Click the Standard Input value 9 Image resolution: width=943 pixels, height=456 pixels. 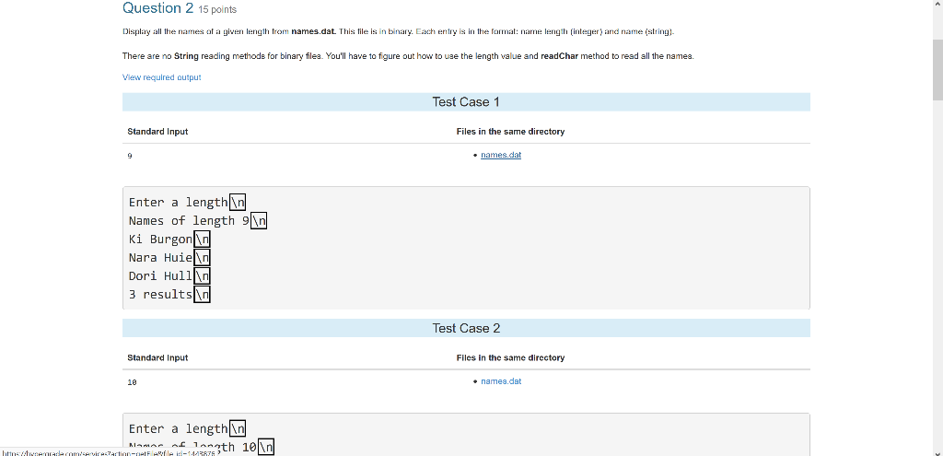coord(130,156)
